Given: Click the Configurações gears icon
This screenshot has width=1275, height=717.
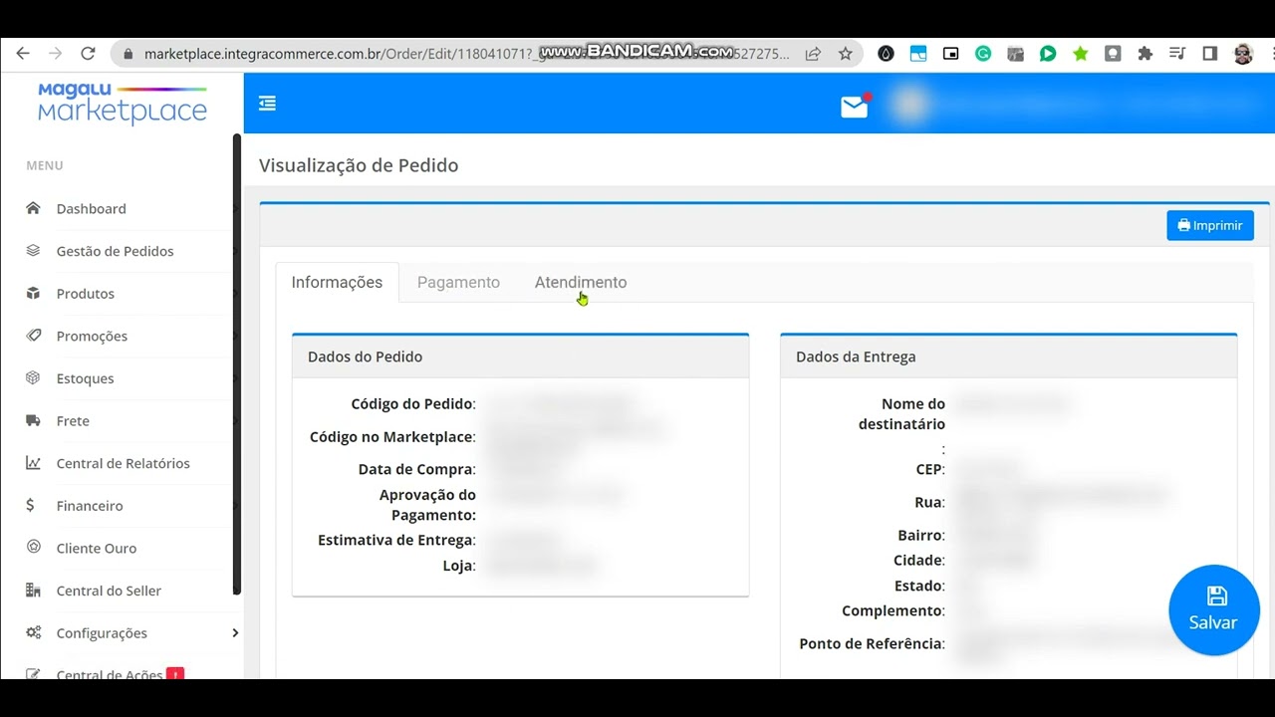Looking at the screenshot, I should [33, 633].
